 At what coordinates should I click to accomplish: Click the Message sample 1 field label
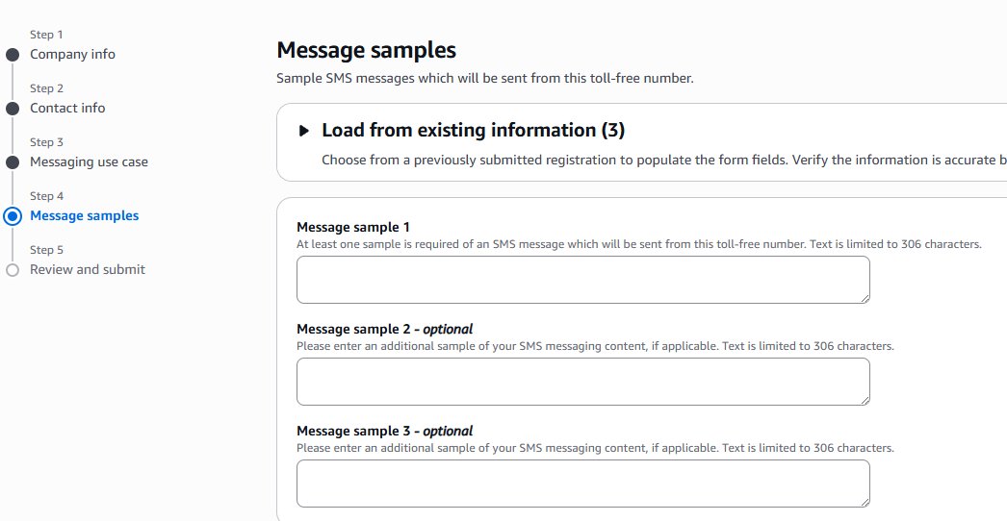[x=353, y=228]
